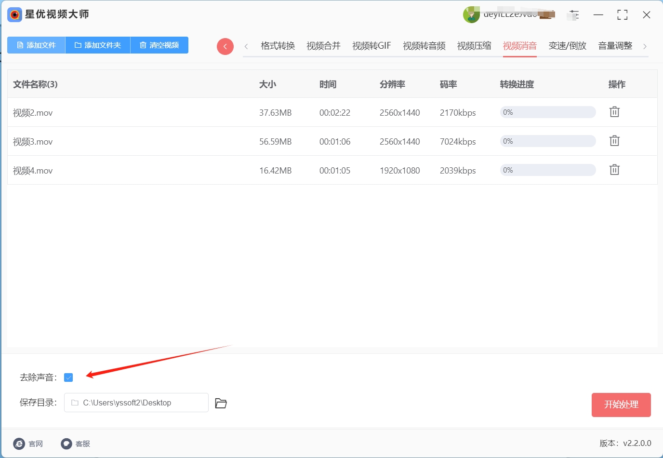
Task: Go to the 变速/倒放 tab
Action: coord(568,46)
